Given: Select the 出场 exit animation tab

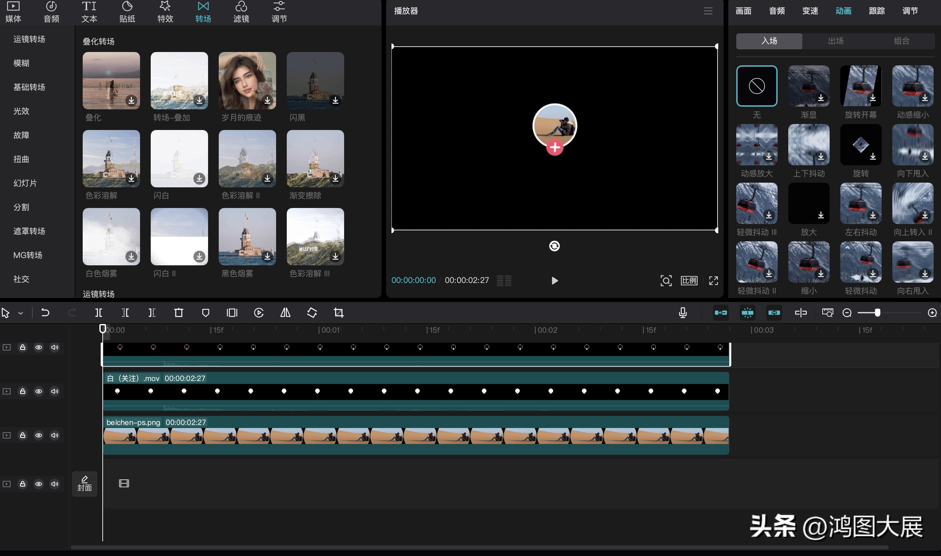Looking at the screenshot, I should (835, 41).
